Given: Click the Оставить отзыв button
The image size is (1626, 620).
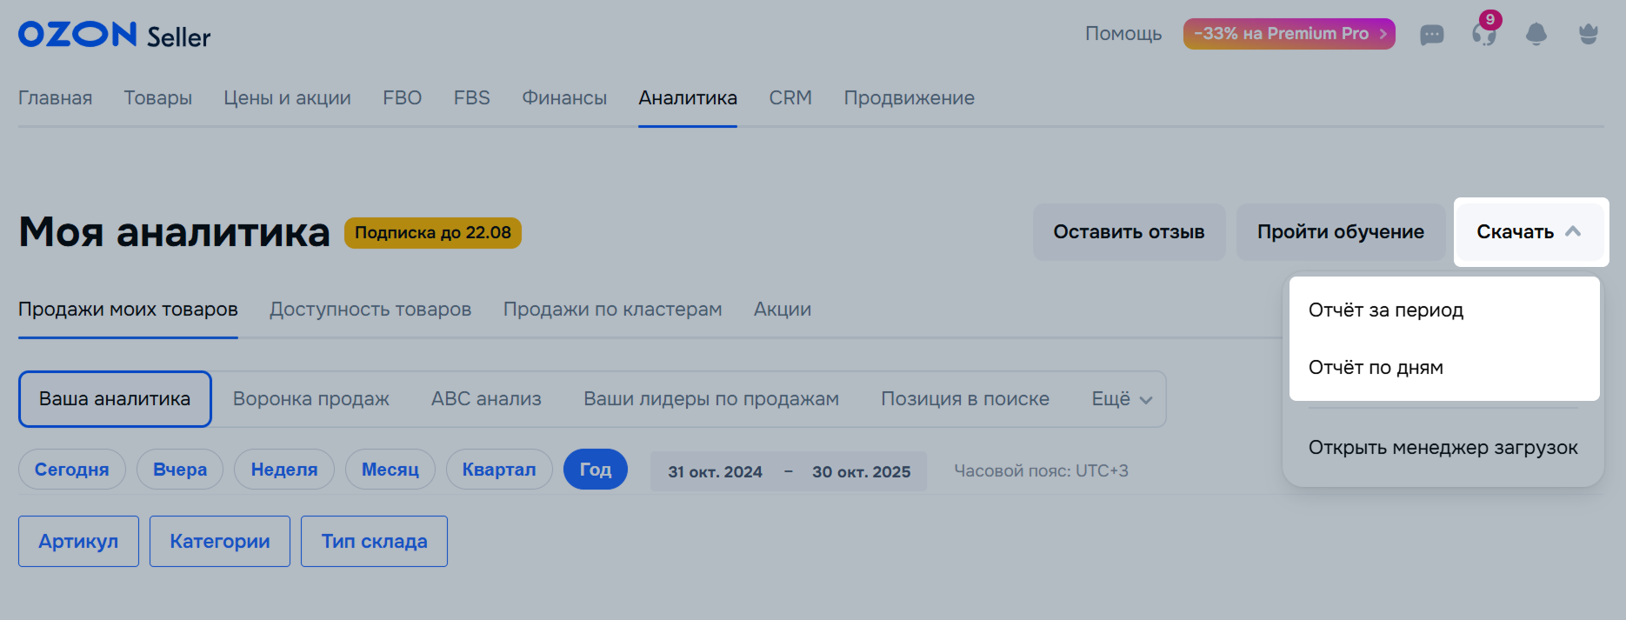Looking at the screenshot, I should coord(1129,232).
